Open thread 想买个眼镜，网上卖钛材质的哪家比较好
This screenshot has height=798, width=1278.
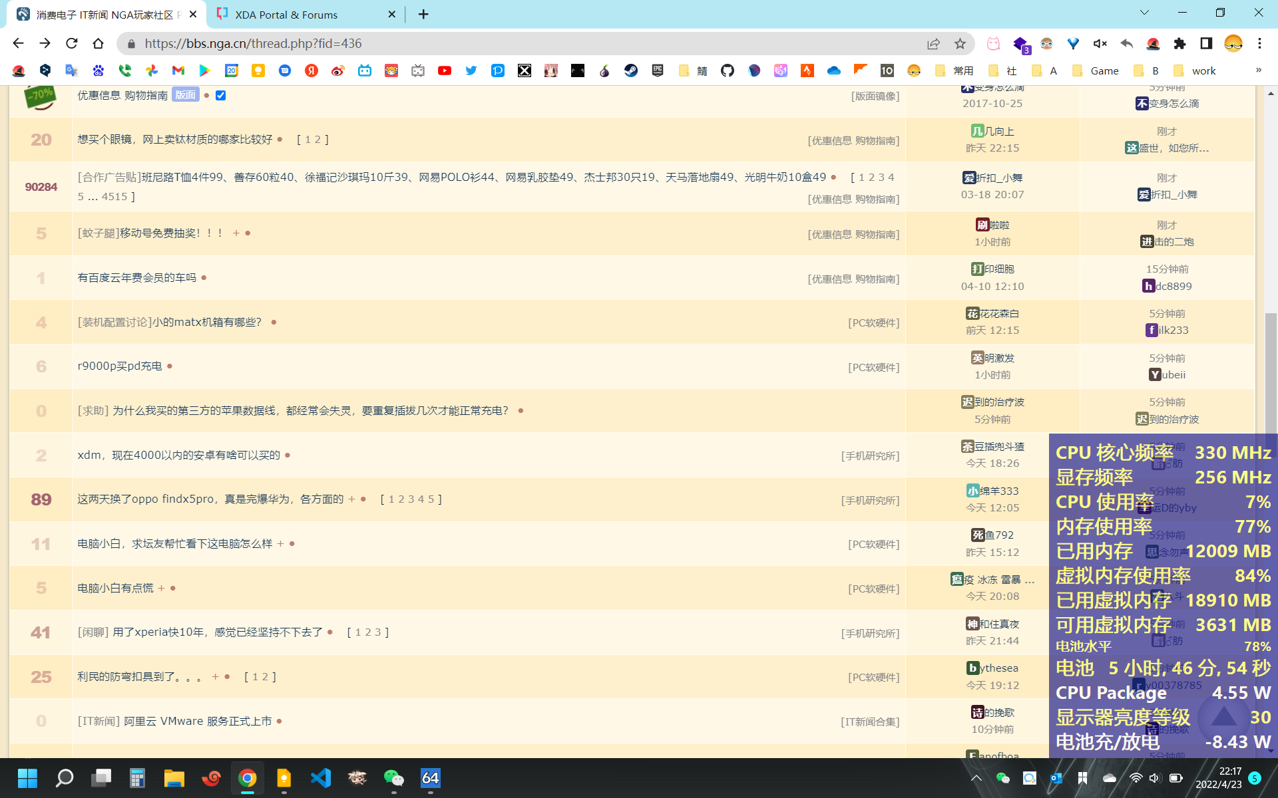tap(175, 140)
